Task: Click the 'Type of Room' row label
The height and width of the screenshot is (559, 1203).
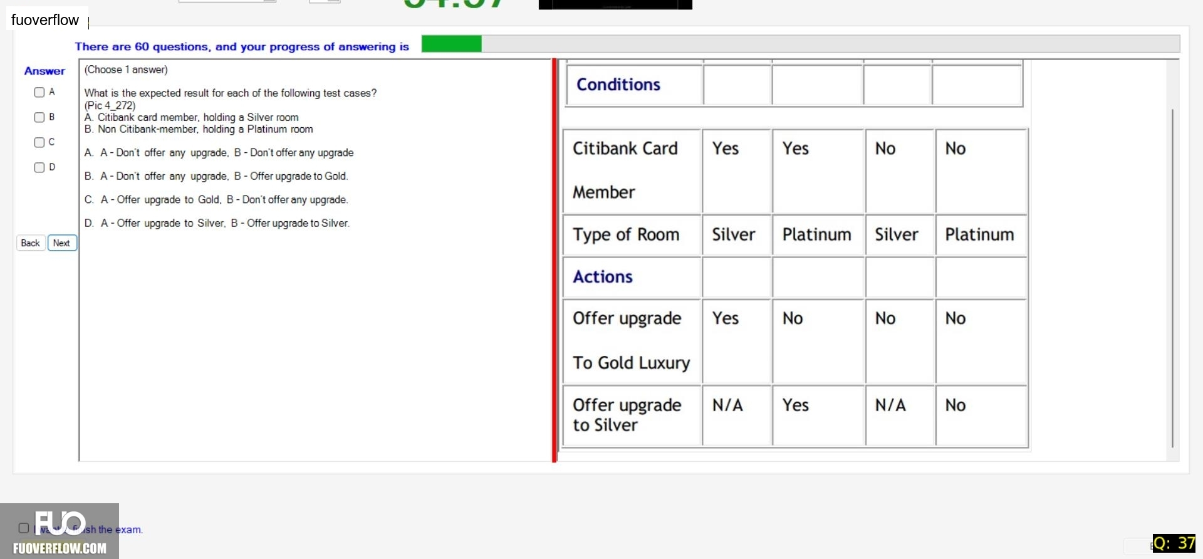Action: click(x=632, y=235)
